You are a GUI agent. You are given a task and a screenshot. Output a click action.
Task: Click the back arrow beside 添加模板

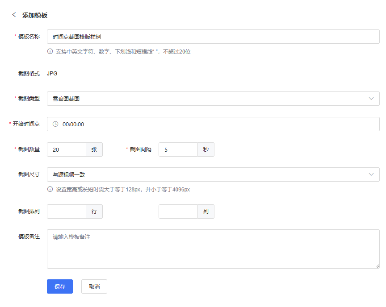pyautogui.click(x=14, y=15)
